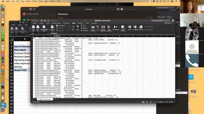
Task: Open the Account column filter dropdown
Action: pos(53,38)
